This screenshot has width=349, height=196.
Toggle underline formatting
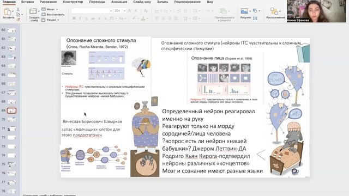click(87, 19)
